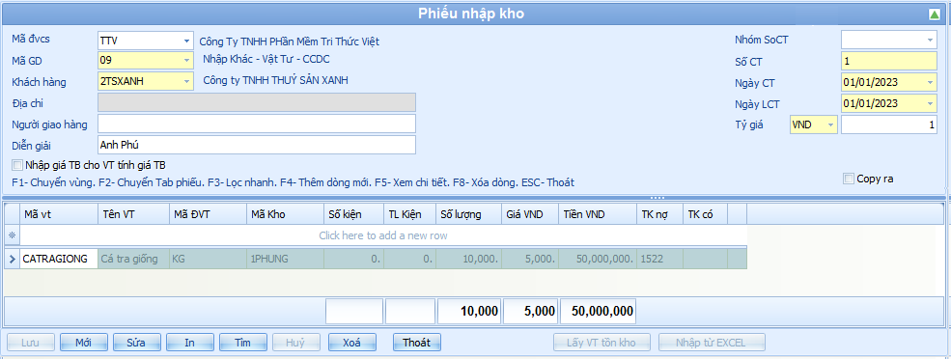951x359 pixels.
Task: Click the new-row asterisk indicator
Action: point(13,235)
